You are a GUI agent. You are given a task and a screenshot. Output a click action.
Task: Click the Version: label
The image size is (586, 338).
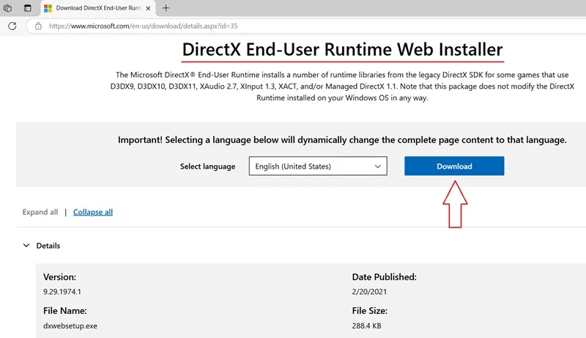pos(59,277)
